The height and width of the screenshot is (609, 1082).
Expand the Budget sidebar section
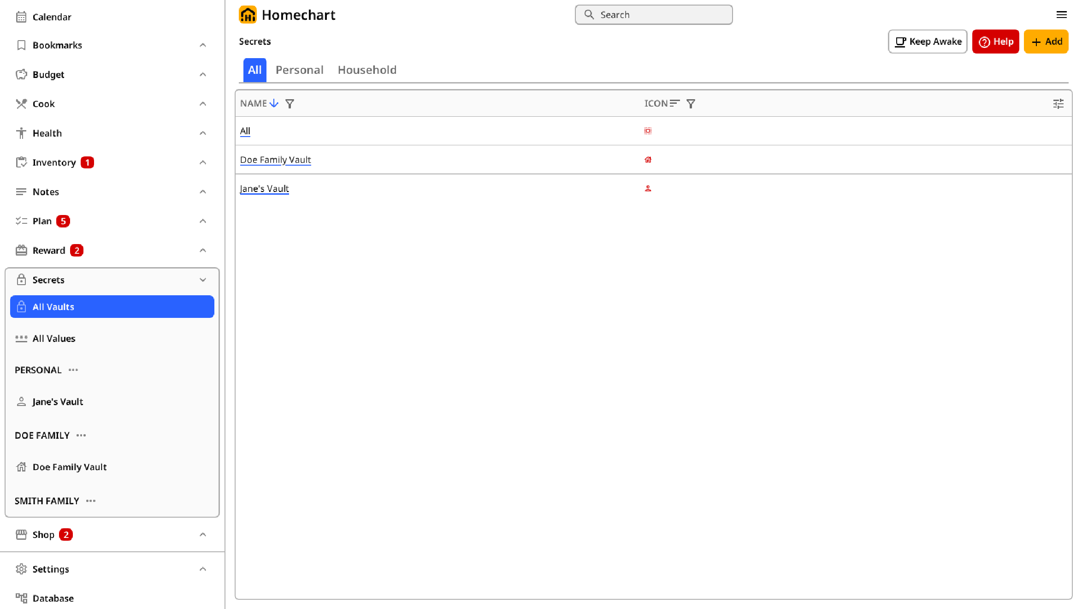(x=203, y=75)
